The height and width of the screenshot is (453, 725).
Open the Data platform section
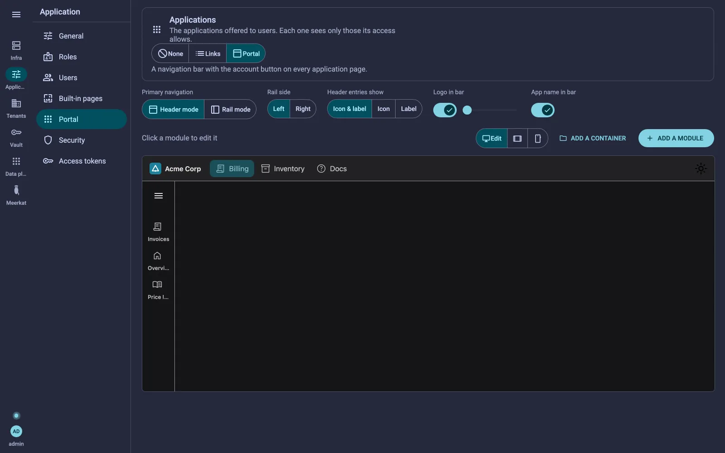[16, 166]
